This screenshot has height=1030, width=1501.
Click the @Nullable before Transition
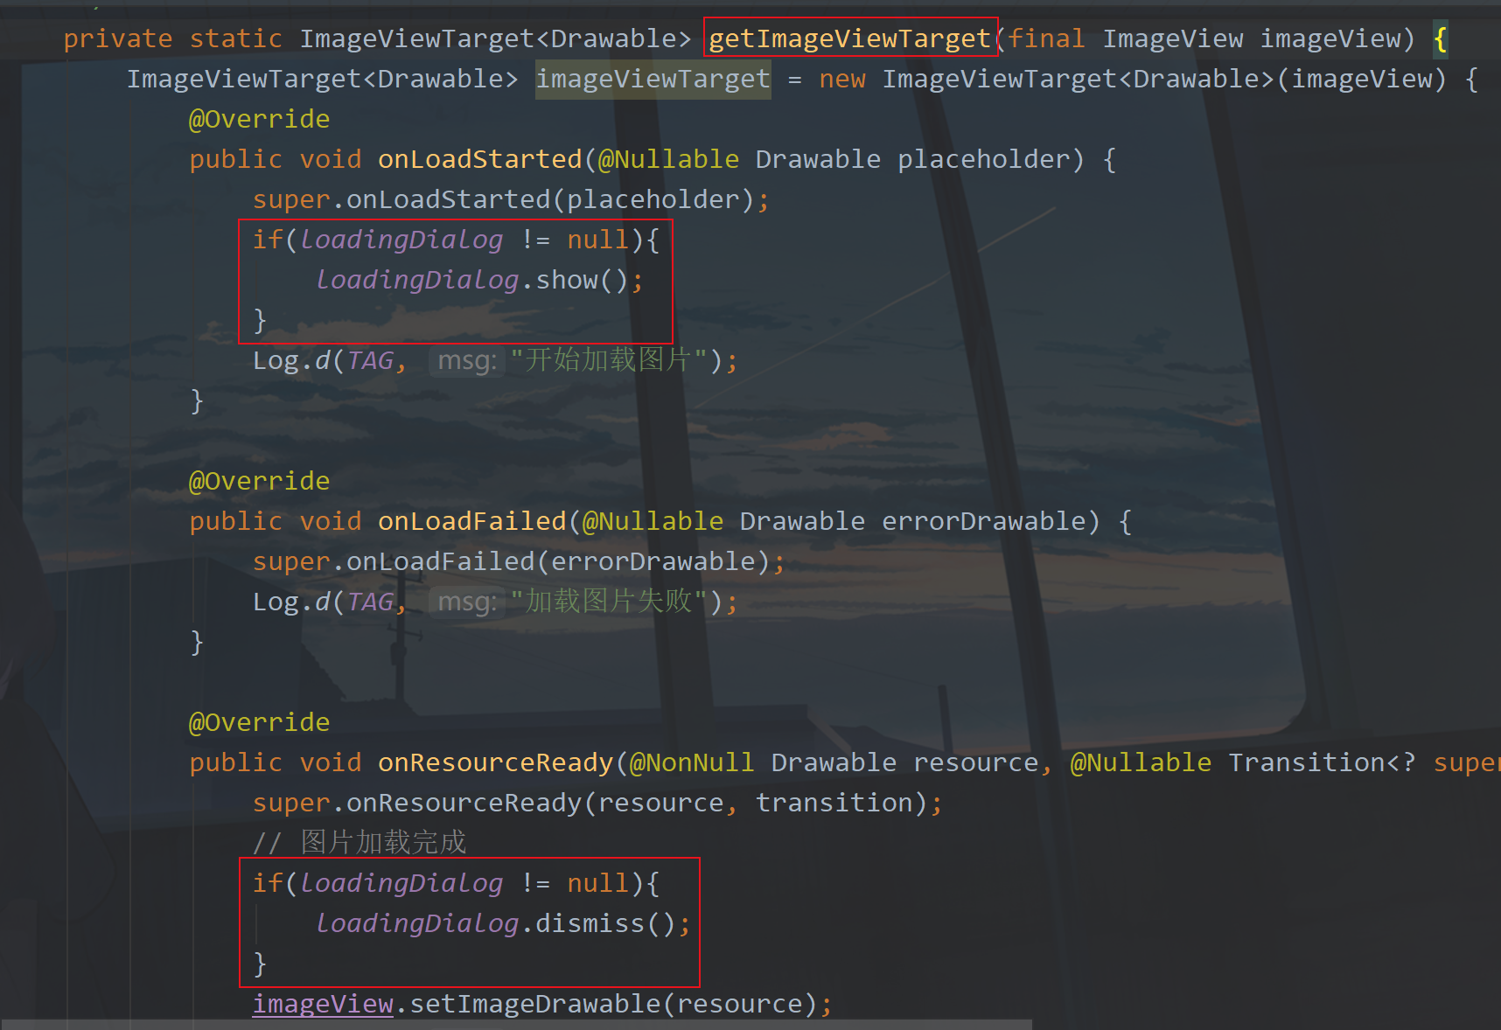[1141, 762]
